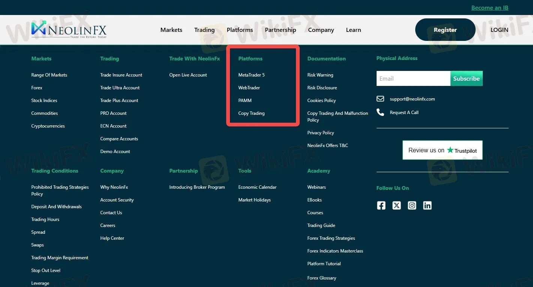Click the phone icon beside Request A Call
Image resolution: width=533 pixels, height=287 pixels.
(x=380, y=112)
